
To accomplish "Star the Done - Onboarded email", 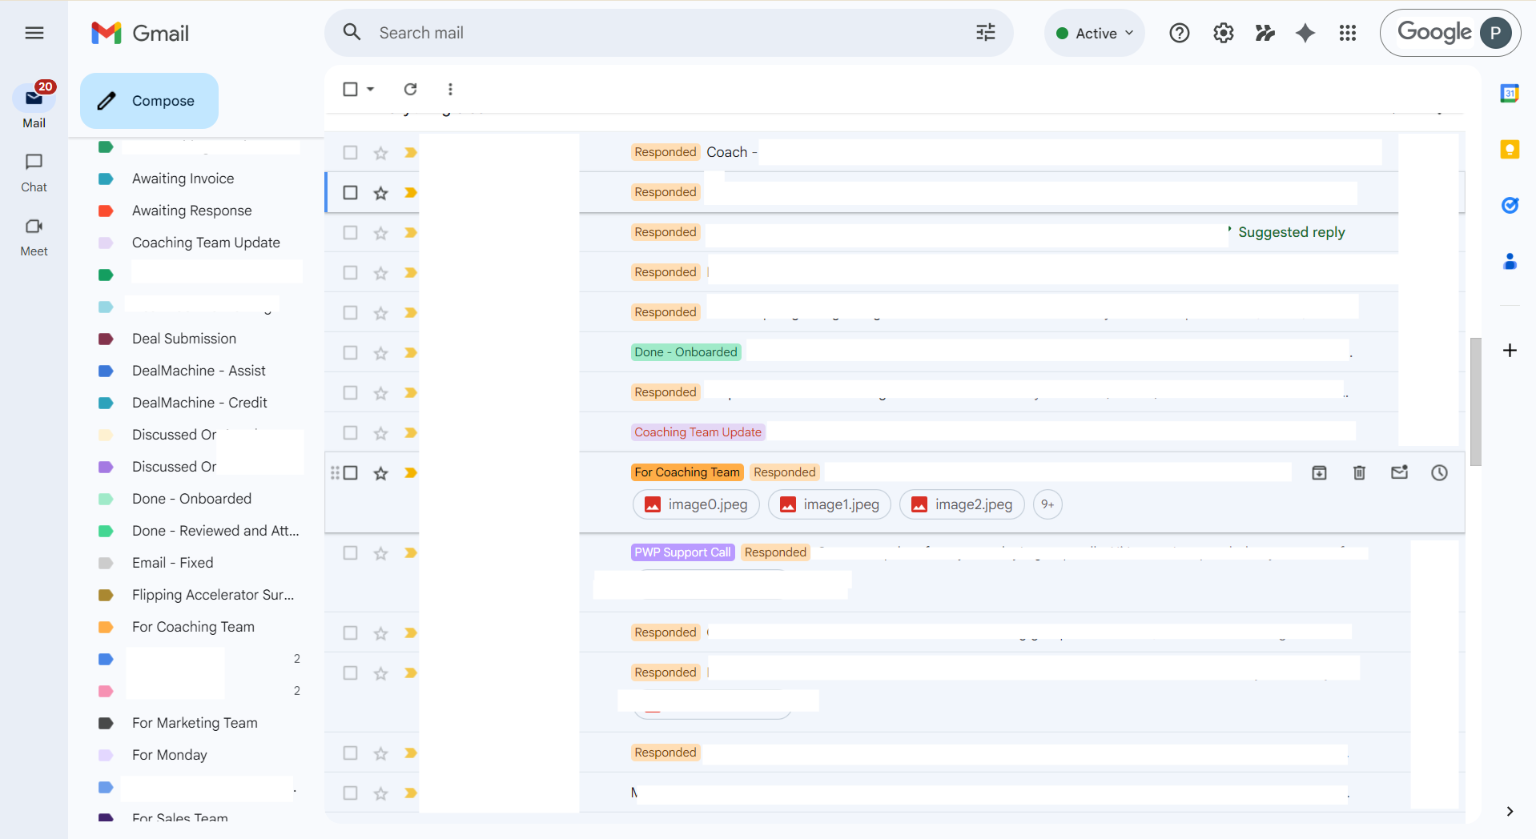I will point(380,353).
